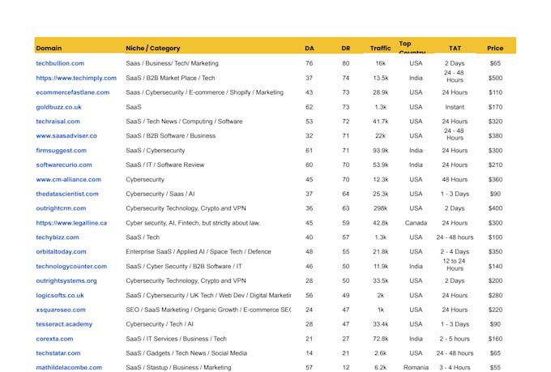551x372 pixels.
Task: Visit technologycounter.com link
Action: [x=71, y=267]
